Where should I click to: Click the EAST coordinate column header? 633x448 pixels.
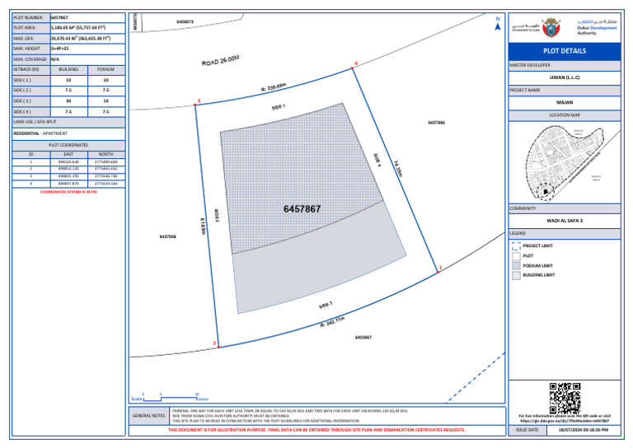(x=68, y=155)
